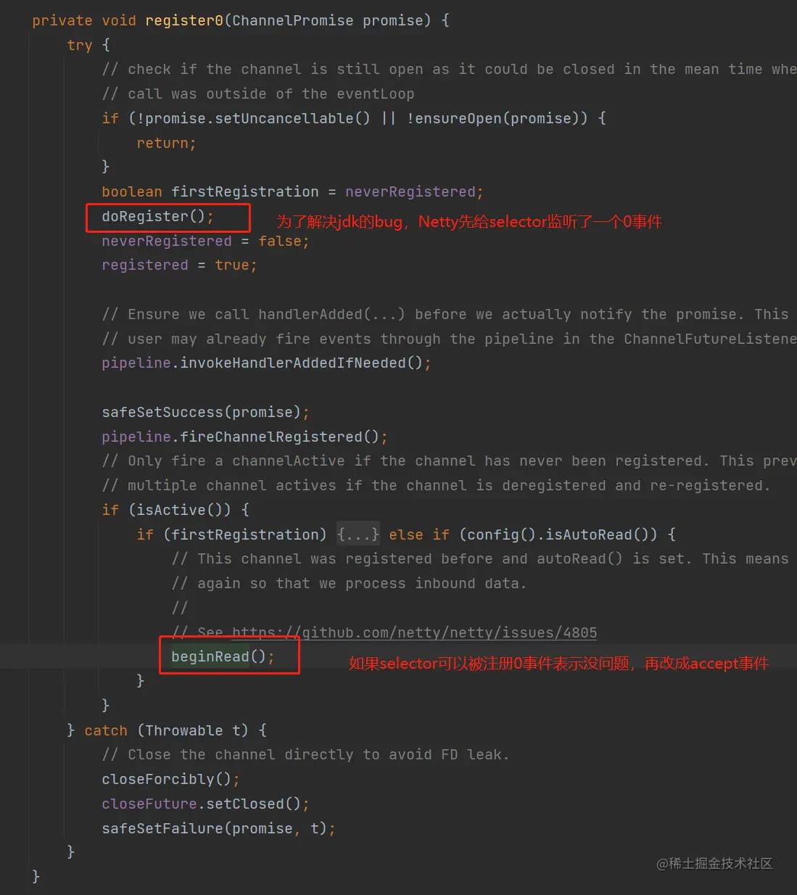Open the github.com/netty/netty/issues/4805 link

[x=414, y=632]
